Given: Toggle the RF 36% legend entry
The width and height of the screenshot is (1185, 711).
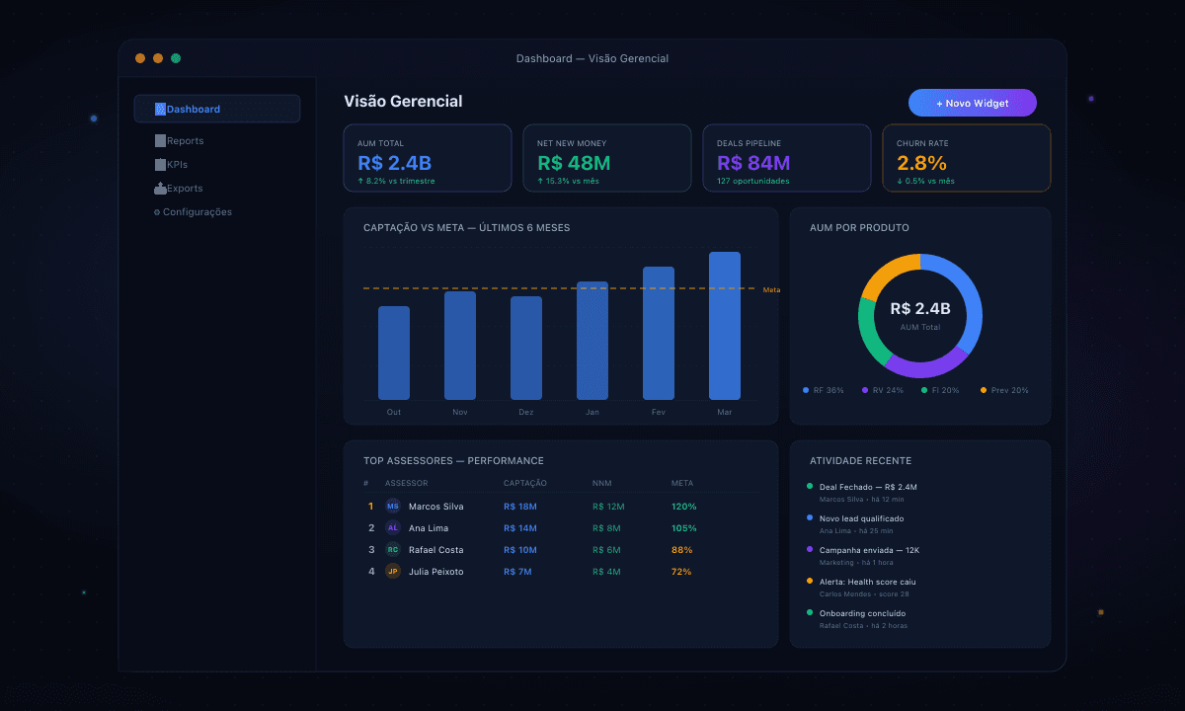Looking at the screenshot, I should pos(824,390).
